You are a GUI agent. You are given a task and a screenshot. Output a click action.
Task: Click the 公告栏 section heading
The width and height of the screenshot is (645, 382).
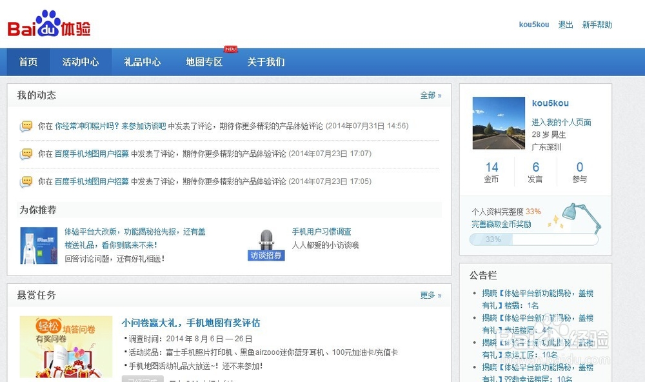pyautogui.click(x=483, y=276)
